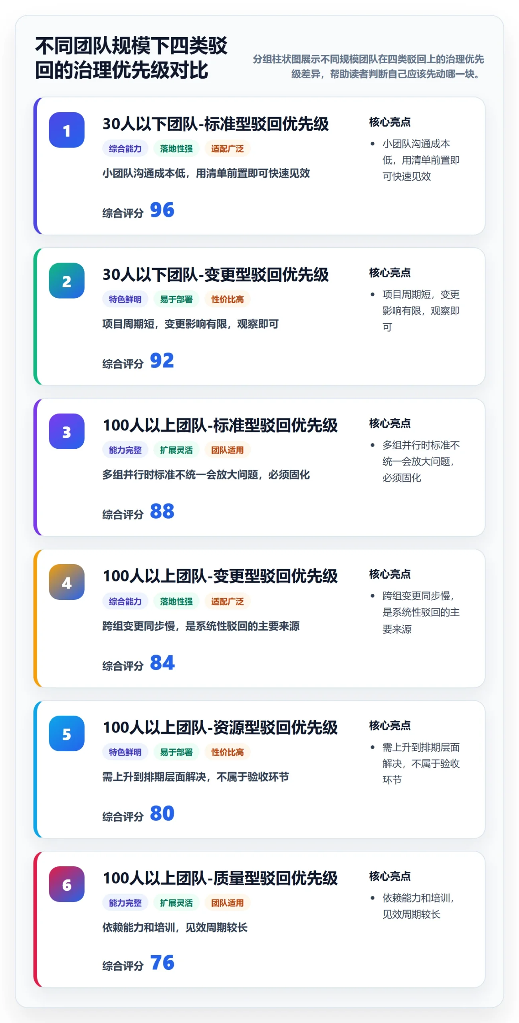Click the 落地性强 tag in card 1
Screen dimensions: 519x1023
point(176,148)
